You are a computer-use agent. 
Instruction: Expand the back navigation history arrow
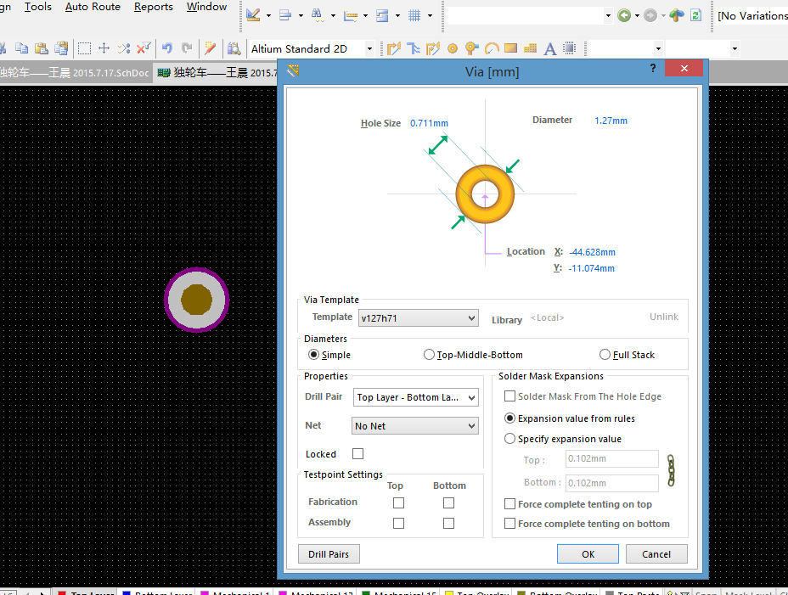(637, 15)
